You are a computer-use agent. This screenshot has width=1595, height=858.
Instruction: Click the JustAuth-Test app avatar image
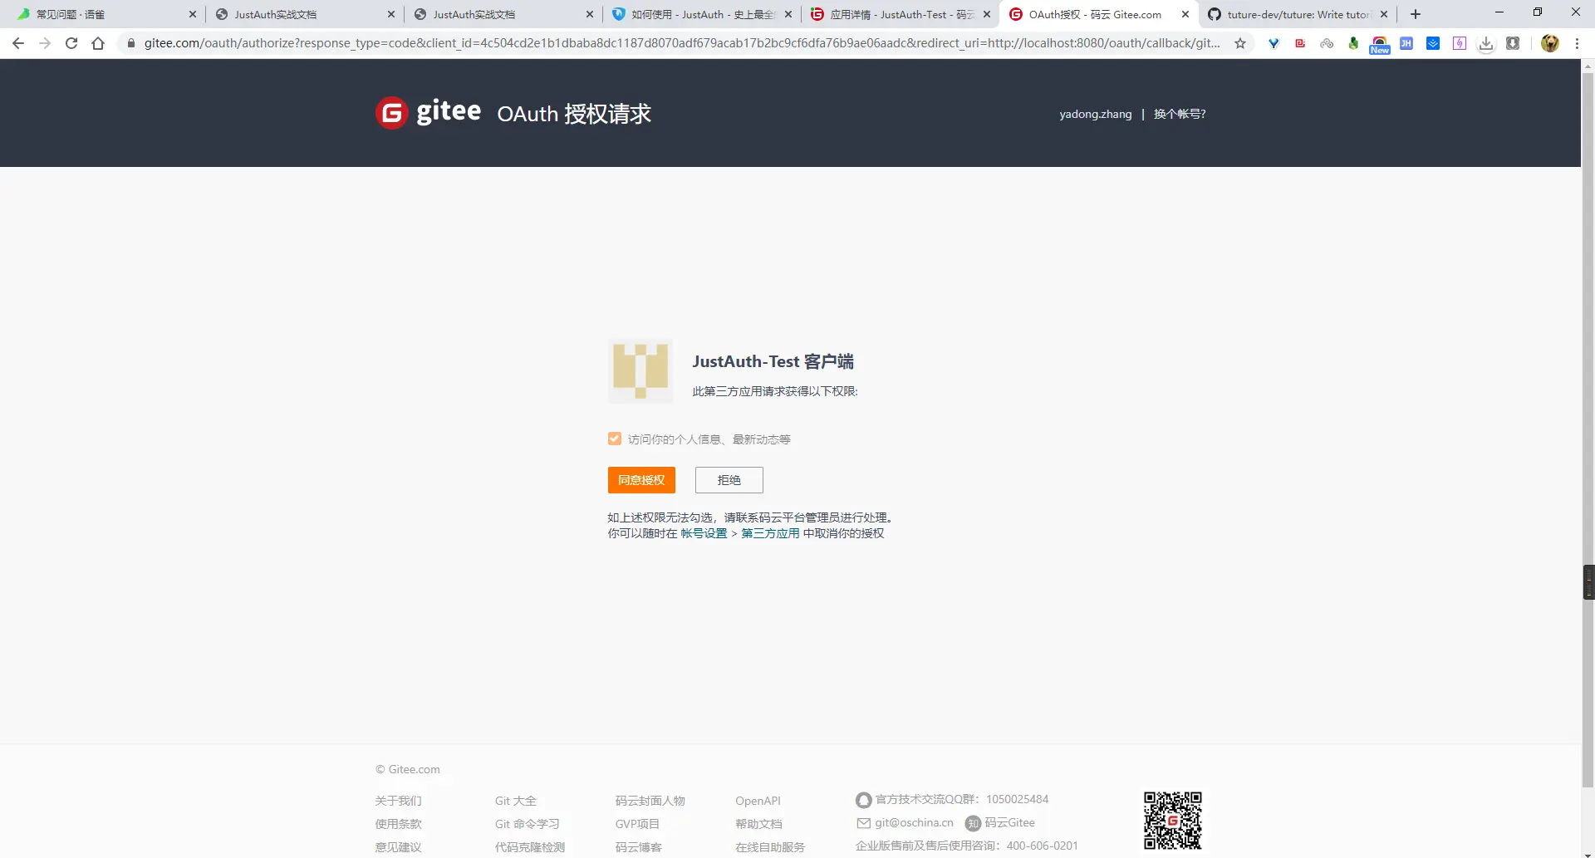coord(640,371)
